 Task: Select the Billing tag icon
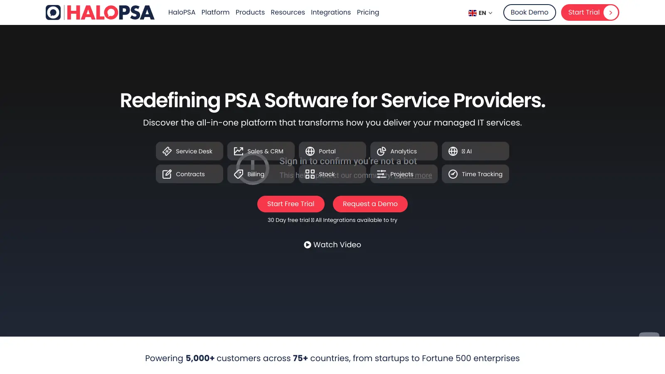click(x=238, y=174)
